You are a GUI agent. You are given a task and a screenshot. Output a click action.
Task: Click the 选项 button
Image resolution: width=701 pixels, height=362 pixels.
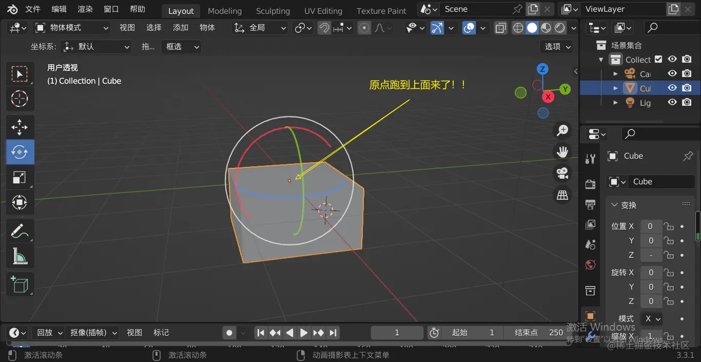(x=557, y=47)
